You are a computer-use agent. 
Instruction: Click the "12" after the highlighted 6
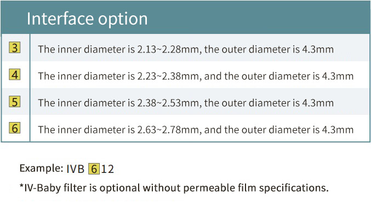(x=107, y=169)
